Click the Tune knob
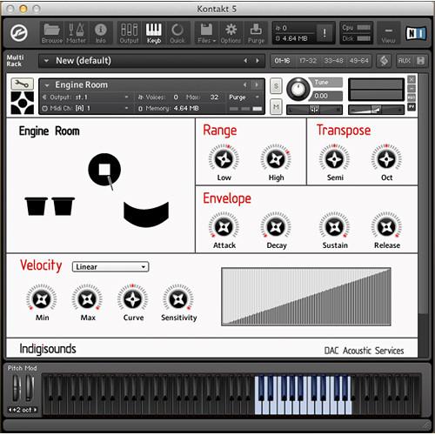The width and height of the screenshot is (435, 435). (x=298, y=89)
